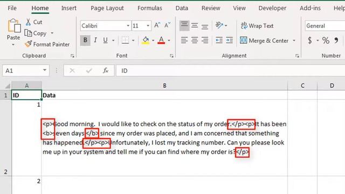
Task: Switch to the Developer tab
Action: (272, 8)
